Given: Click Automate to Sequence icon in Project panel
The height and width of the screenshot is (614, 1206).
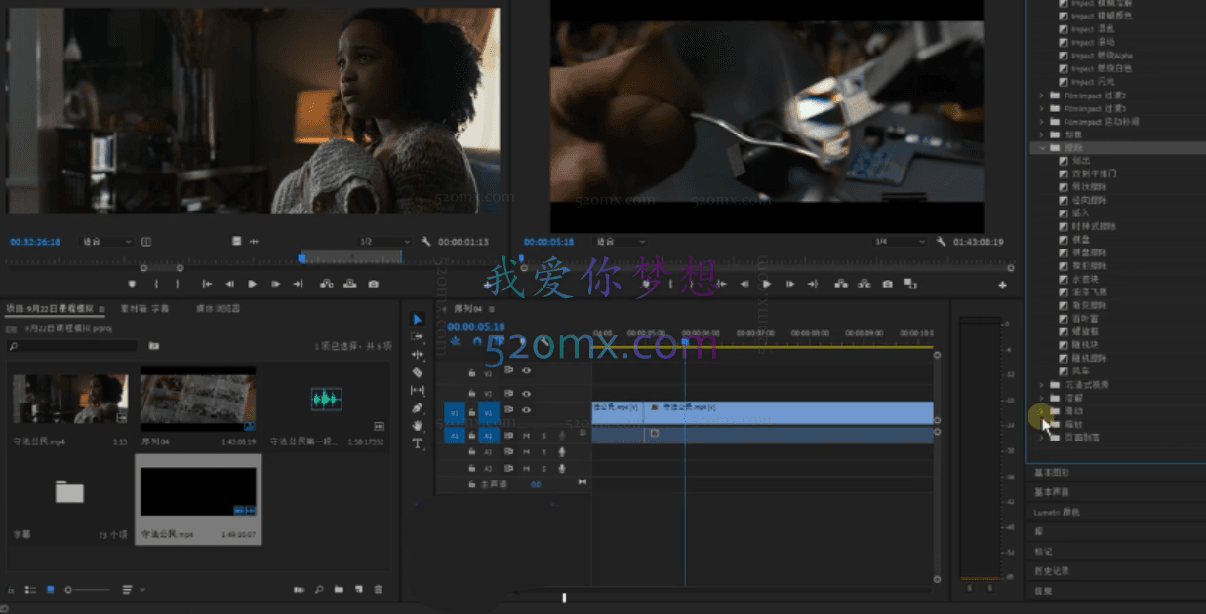Looking at the screenshot, I should [x=300, y=590].
